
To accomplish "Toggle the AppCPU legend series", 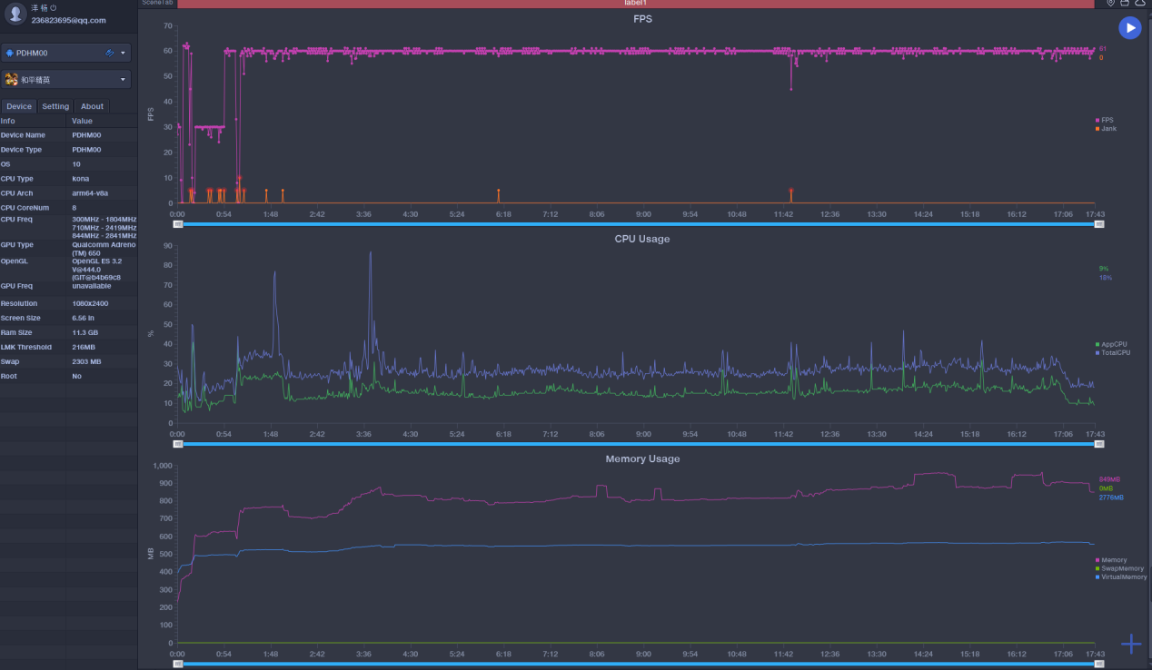I will click(1111, 344).
